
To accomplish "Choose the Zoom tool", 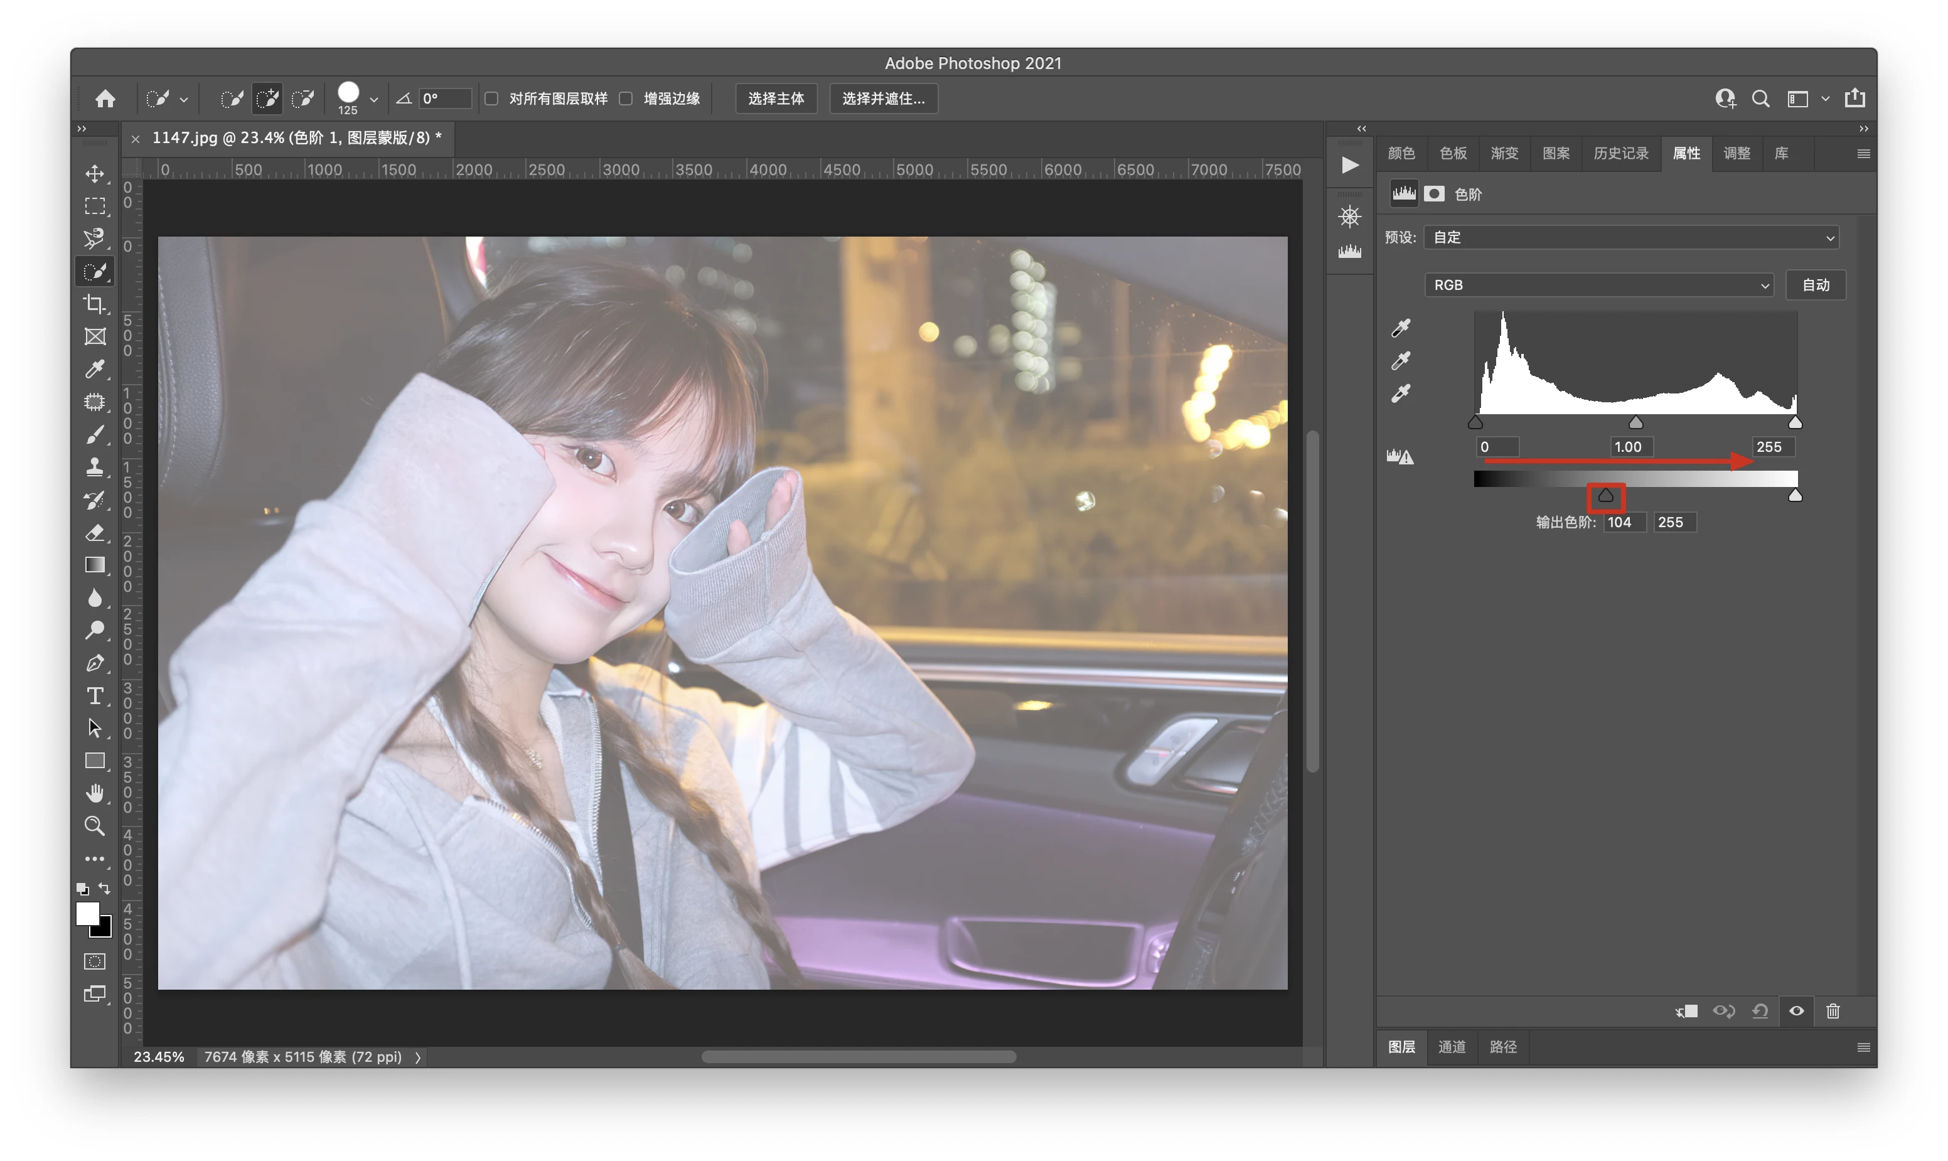I will point(95,825).
